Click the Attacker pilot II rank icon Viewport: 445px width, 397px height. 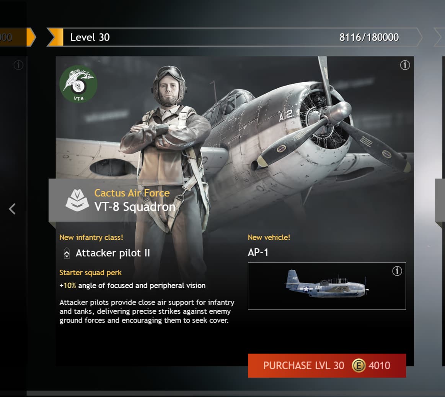click(67, 253)
